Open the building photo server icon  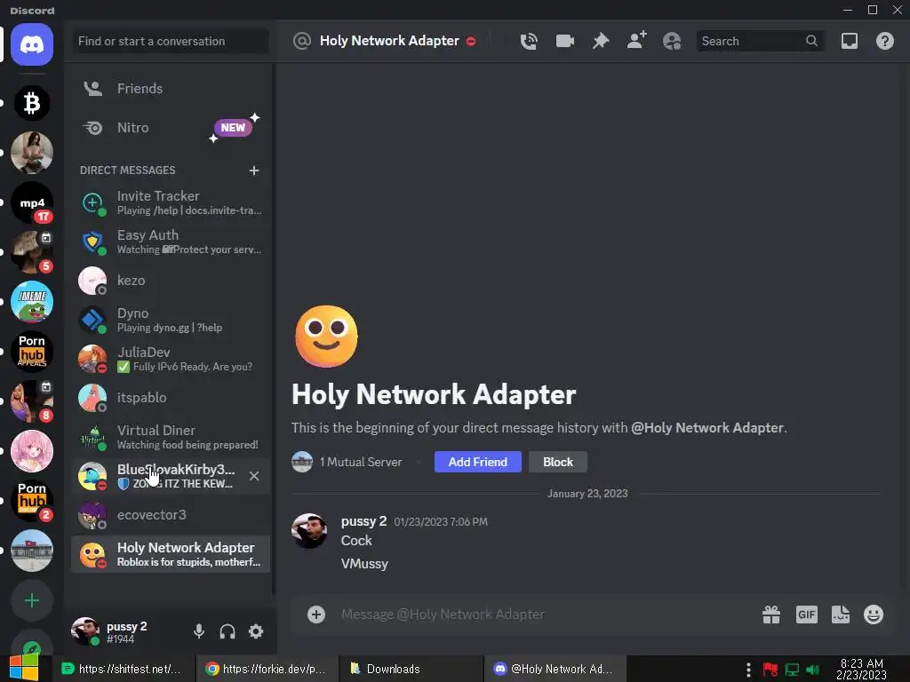point(32,551)
